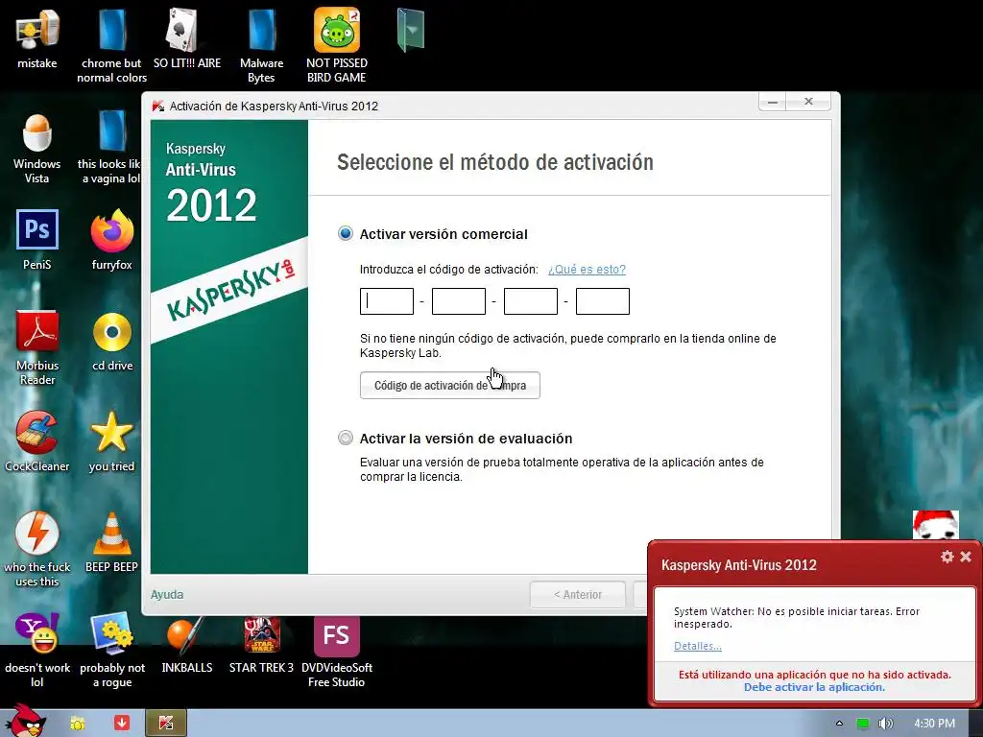Screen dimensions: 983x737
Task: Click the yellow folder taskbar icon
Action: (x=77, y=724)
